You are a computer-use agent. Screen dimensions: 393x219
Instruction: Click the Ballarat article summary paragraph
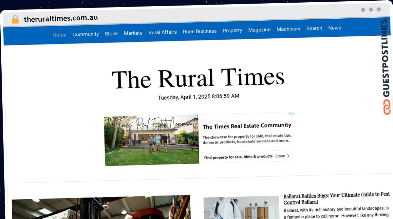[x=336, y=212]
